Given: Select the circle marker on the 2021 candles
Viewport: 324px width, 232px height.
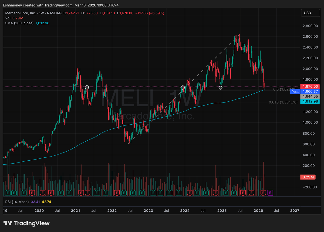Looking at the screenshot, I should pyautogui.click(x=87, y=87).
